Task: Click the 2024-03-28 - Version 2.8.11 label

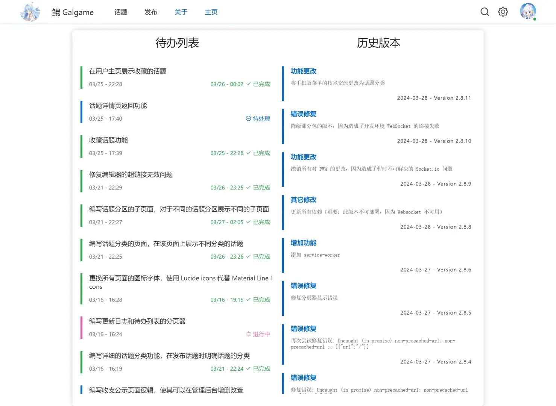Action: [434, 98]
